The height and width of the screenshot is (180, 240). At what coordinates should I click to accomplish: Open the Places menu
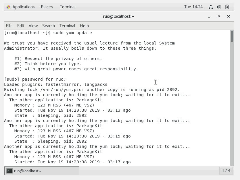click(47, 7)
